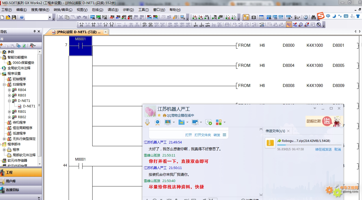Image resolution: width=362 pixels, height=200 pixels.
Task: Insert falling pulse contact sF8 icon
Action: click(150, 25)
